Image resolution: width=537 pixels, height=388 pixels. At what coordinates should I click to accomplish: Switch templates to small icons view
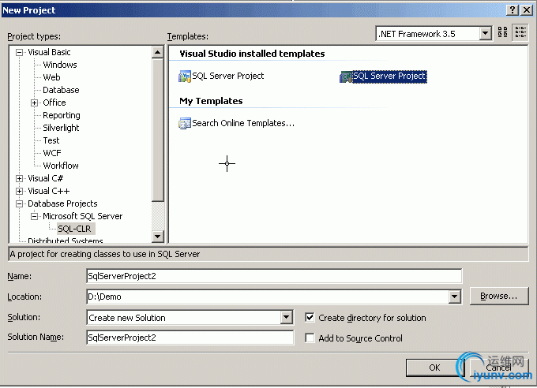click(520, 32)
